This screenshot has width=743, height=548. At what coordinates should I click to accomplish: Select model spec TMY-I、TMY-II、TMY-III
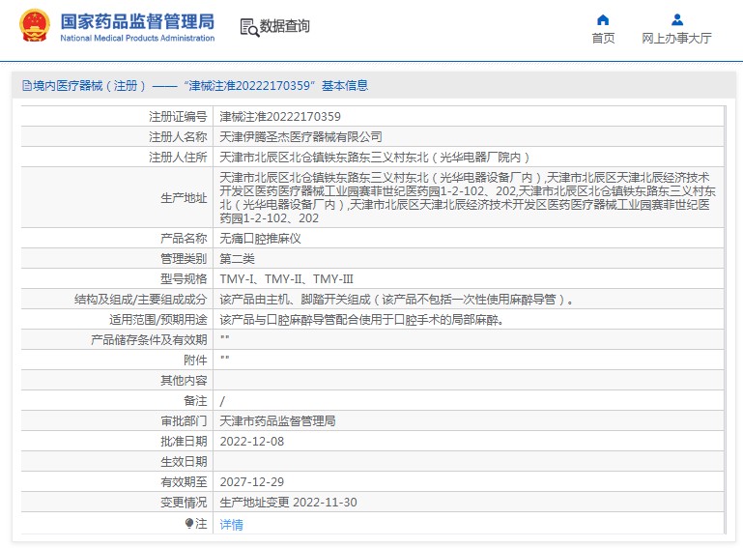[286, 279]
